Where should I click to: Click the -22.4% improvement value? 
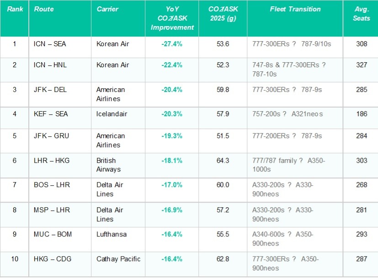172,65
